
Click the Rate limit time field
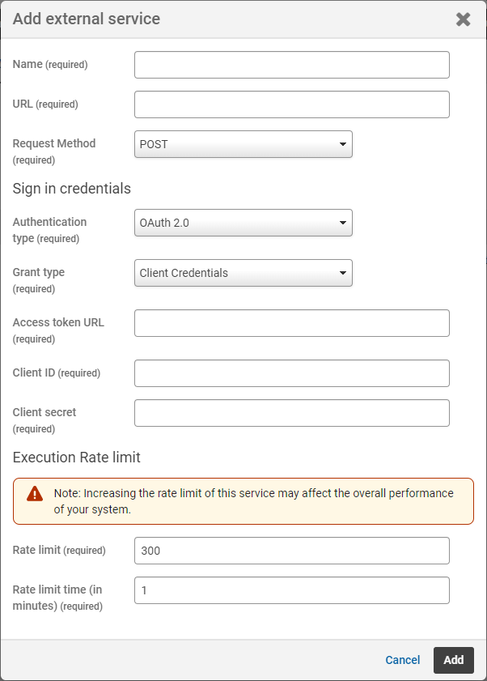(291, 590)
